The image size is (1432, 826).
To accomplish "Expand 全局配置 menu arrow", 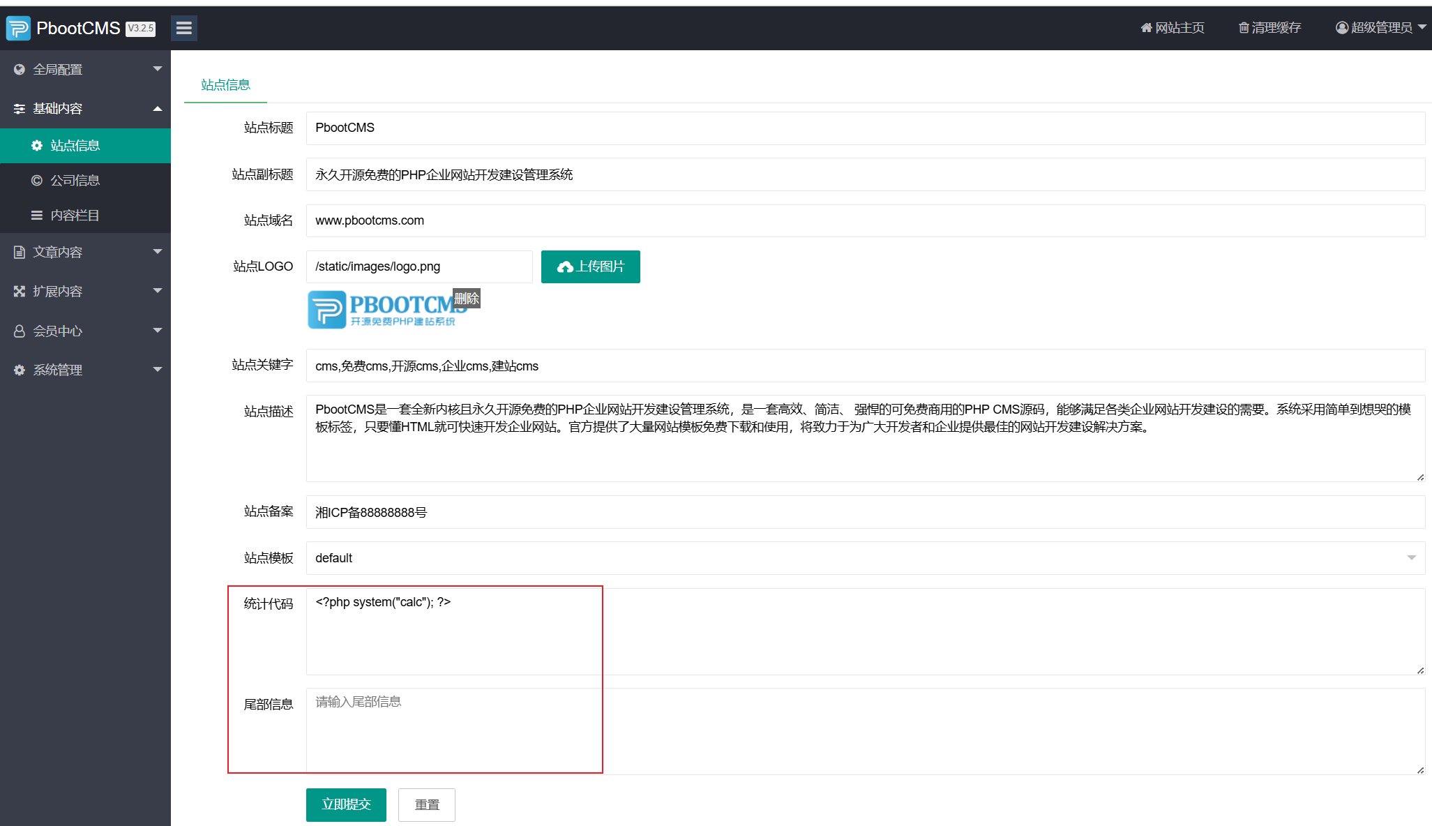I will click(x=158, y=69).
